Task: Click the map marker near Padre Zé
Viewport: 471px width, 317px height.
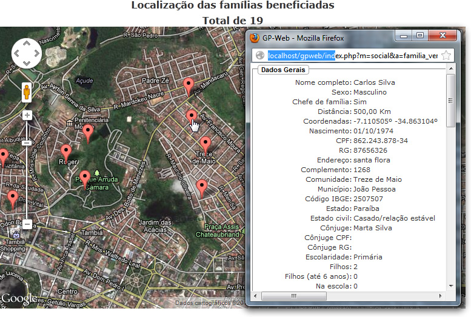Action: (189, 87)
